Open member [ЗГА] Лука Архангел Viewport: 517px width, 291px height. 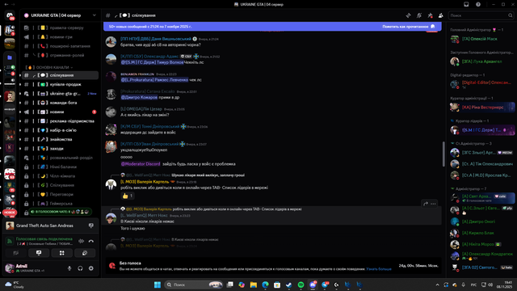[x=482, y=61]
